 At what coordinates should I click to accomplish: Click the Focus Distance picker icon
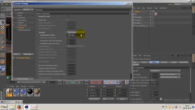click(161, 99)
